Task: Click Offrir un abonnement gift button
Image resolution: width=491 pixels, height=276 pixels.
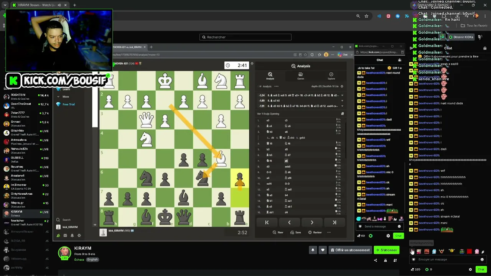Action: click(x=350, y=250)
